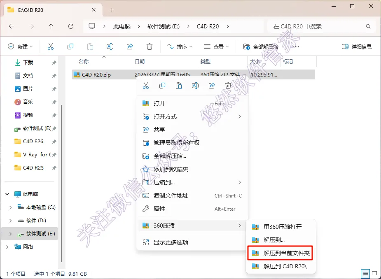381x279 pixels.
Task: Click the toolbar Rename icon
Action: pos(110,46)
